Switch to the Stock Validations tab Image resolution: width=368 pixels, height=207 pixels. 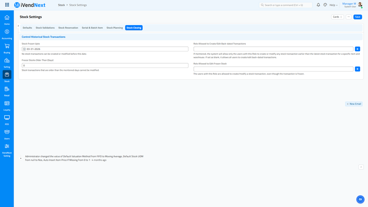(45, 28)
